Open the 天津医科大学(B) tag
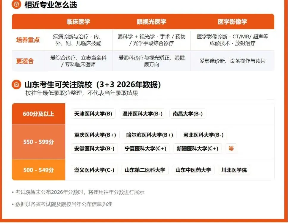Screen dimensions: 288x223 (93, 114)
